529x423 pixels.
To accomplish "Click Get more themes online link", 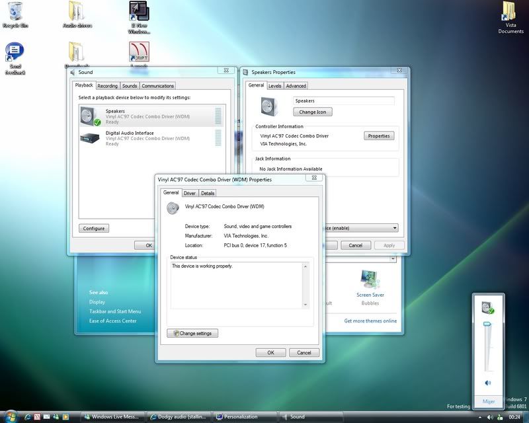I will click(x=370, y=321).
